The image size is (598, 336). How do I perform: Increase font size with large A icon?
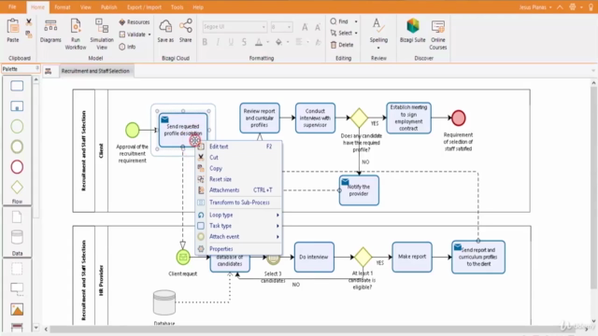coord(305,27)
